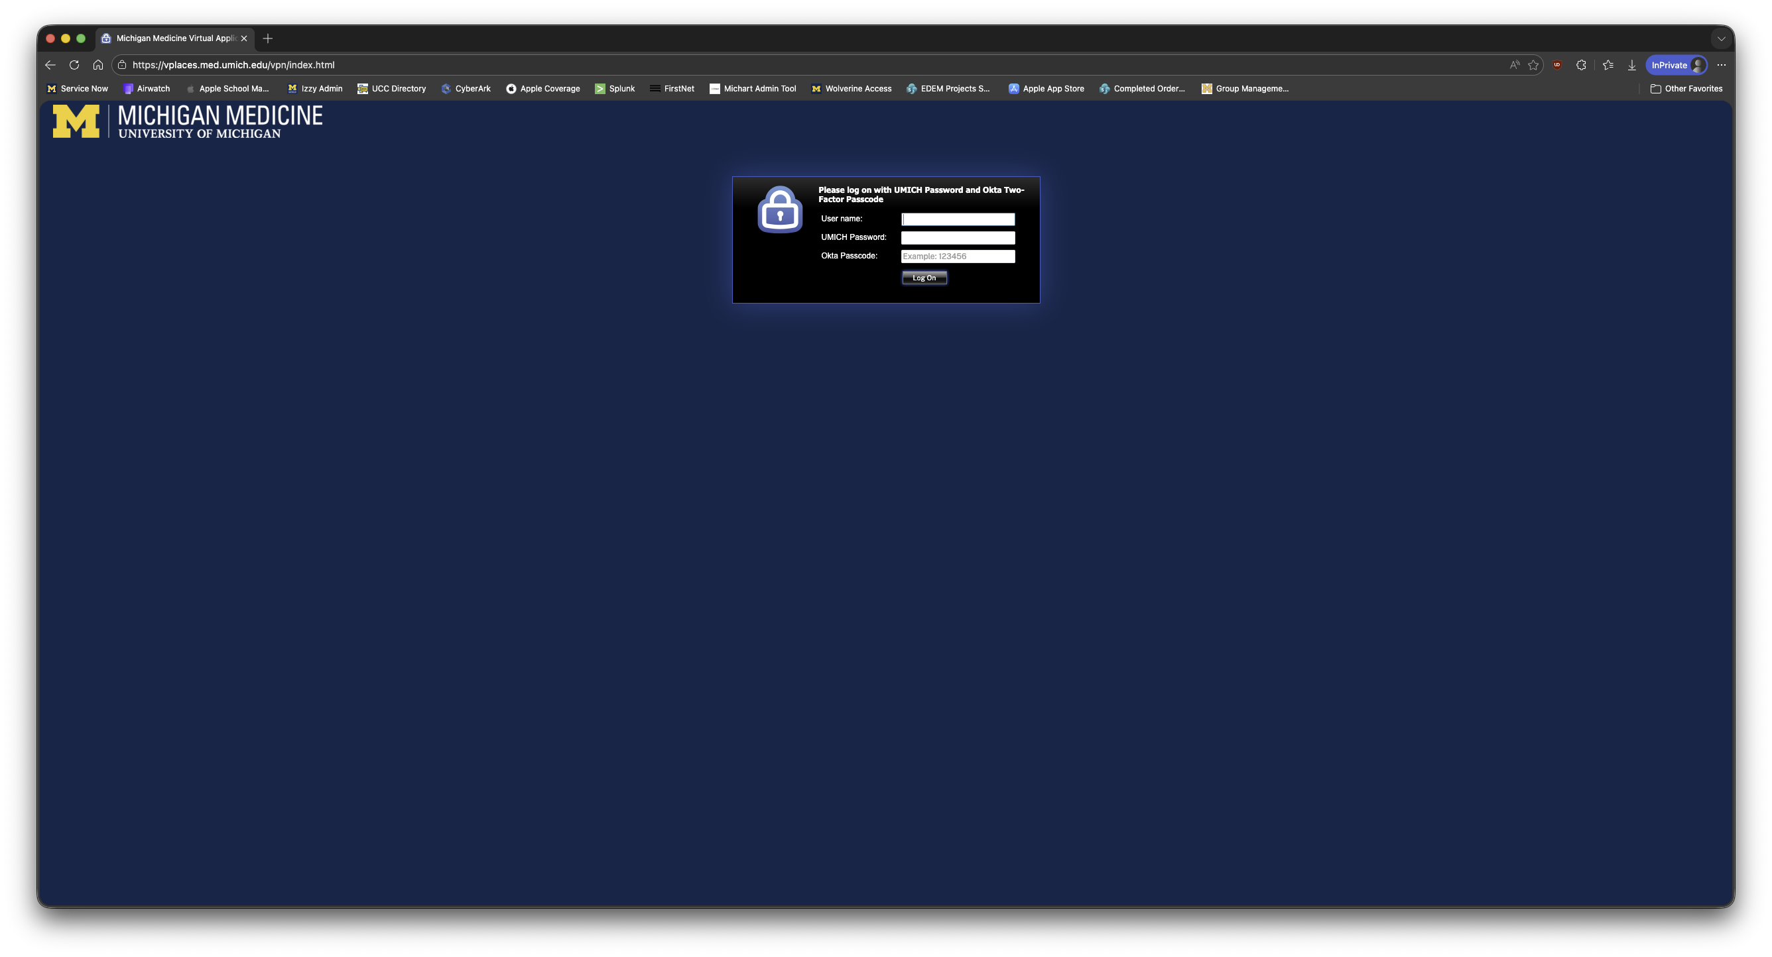Open the UCC Directory bookmark
The image size is (1772, 957).
[x=391, y=89]
